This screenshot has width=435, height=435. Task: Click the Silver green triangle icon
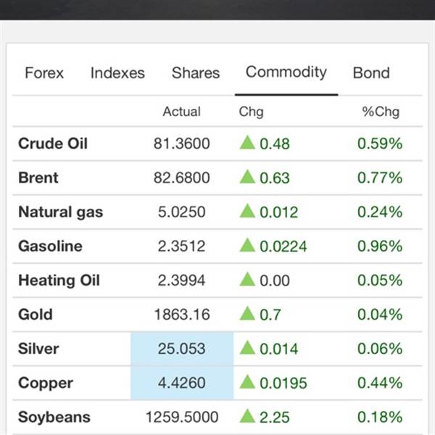tap(247, 347)
